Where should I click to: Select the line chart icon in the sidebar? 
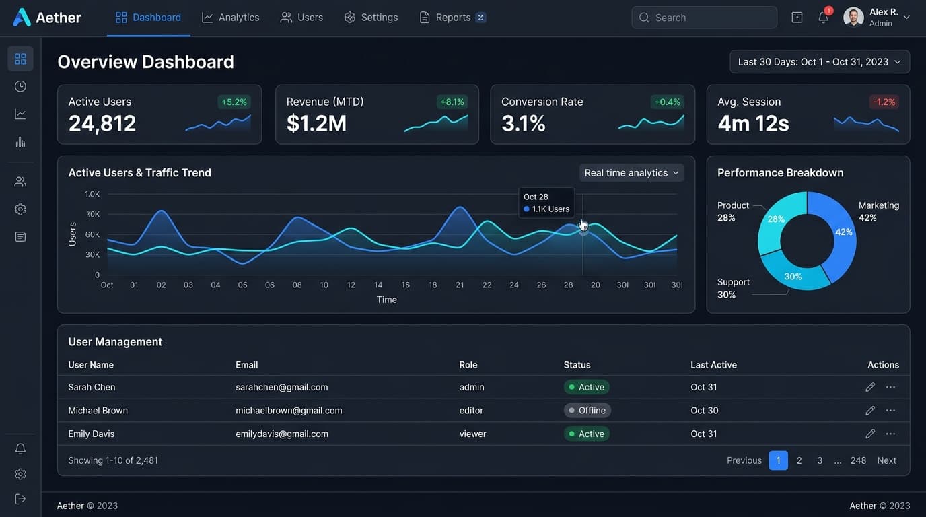point(20,114)
